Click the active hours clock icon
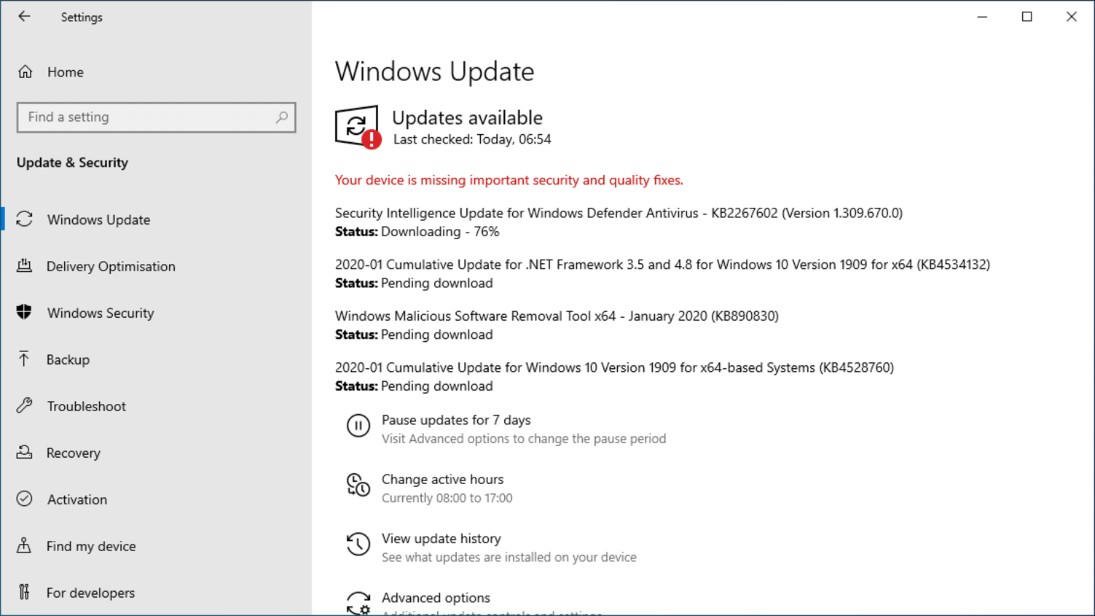Image resolution: width=1095 pixels, height=616 pixels. [x=358, y=485]
